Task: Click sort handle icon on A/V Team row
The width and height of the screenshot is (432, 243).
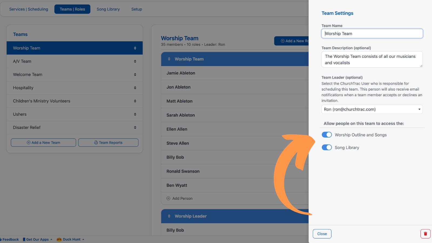Action: point(135,61)
